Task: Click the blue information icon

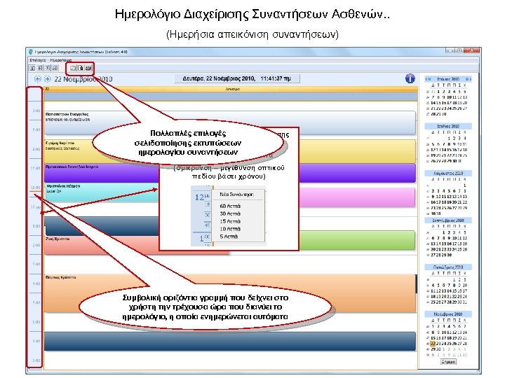Action: point(410,78)
